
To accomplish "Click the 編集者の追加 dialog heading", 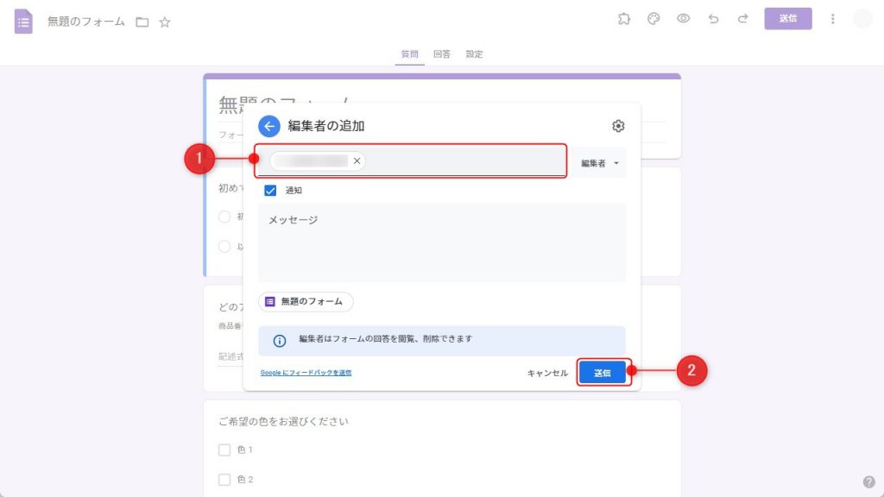I will coord(325,126).
